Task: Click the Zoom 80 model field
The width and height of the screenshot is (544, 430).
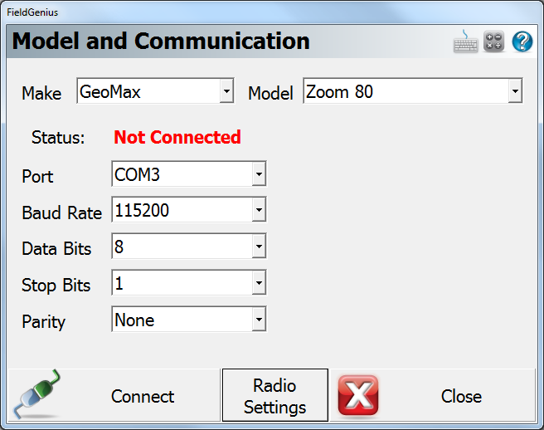Action: [405, 92]
